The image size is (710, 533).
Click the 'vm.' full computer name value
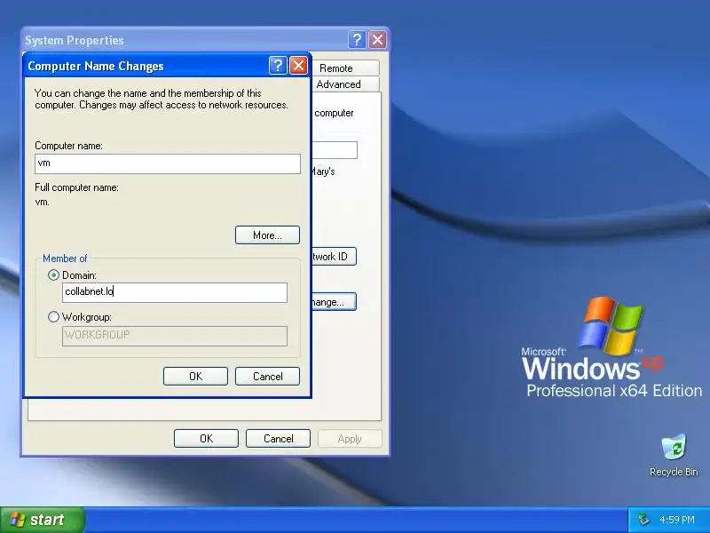pos(42,203)
